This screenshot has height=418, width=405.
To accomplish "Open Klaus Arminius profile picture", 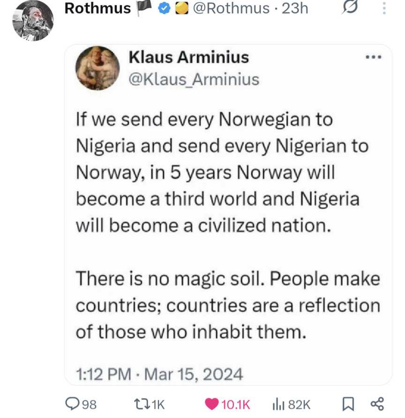I will 98,68.
